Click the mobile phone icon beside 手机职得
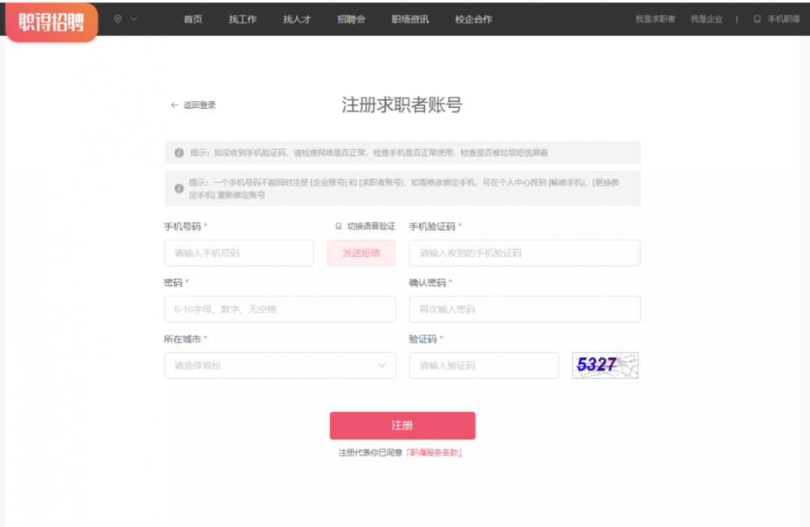The width and height of the screenshot is (810, 527). pyautogui.click(x=757, y=19)
